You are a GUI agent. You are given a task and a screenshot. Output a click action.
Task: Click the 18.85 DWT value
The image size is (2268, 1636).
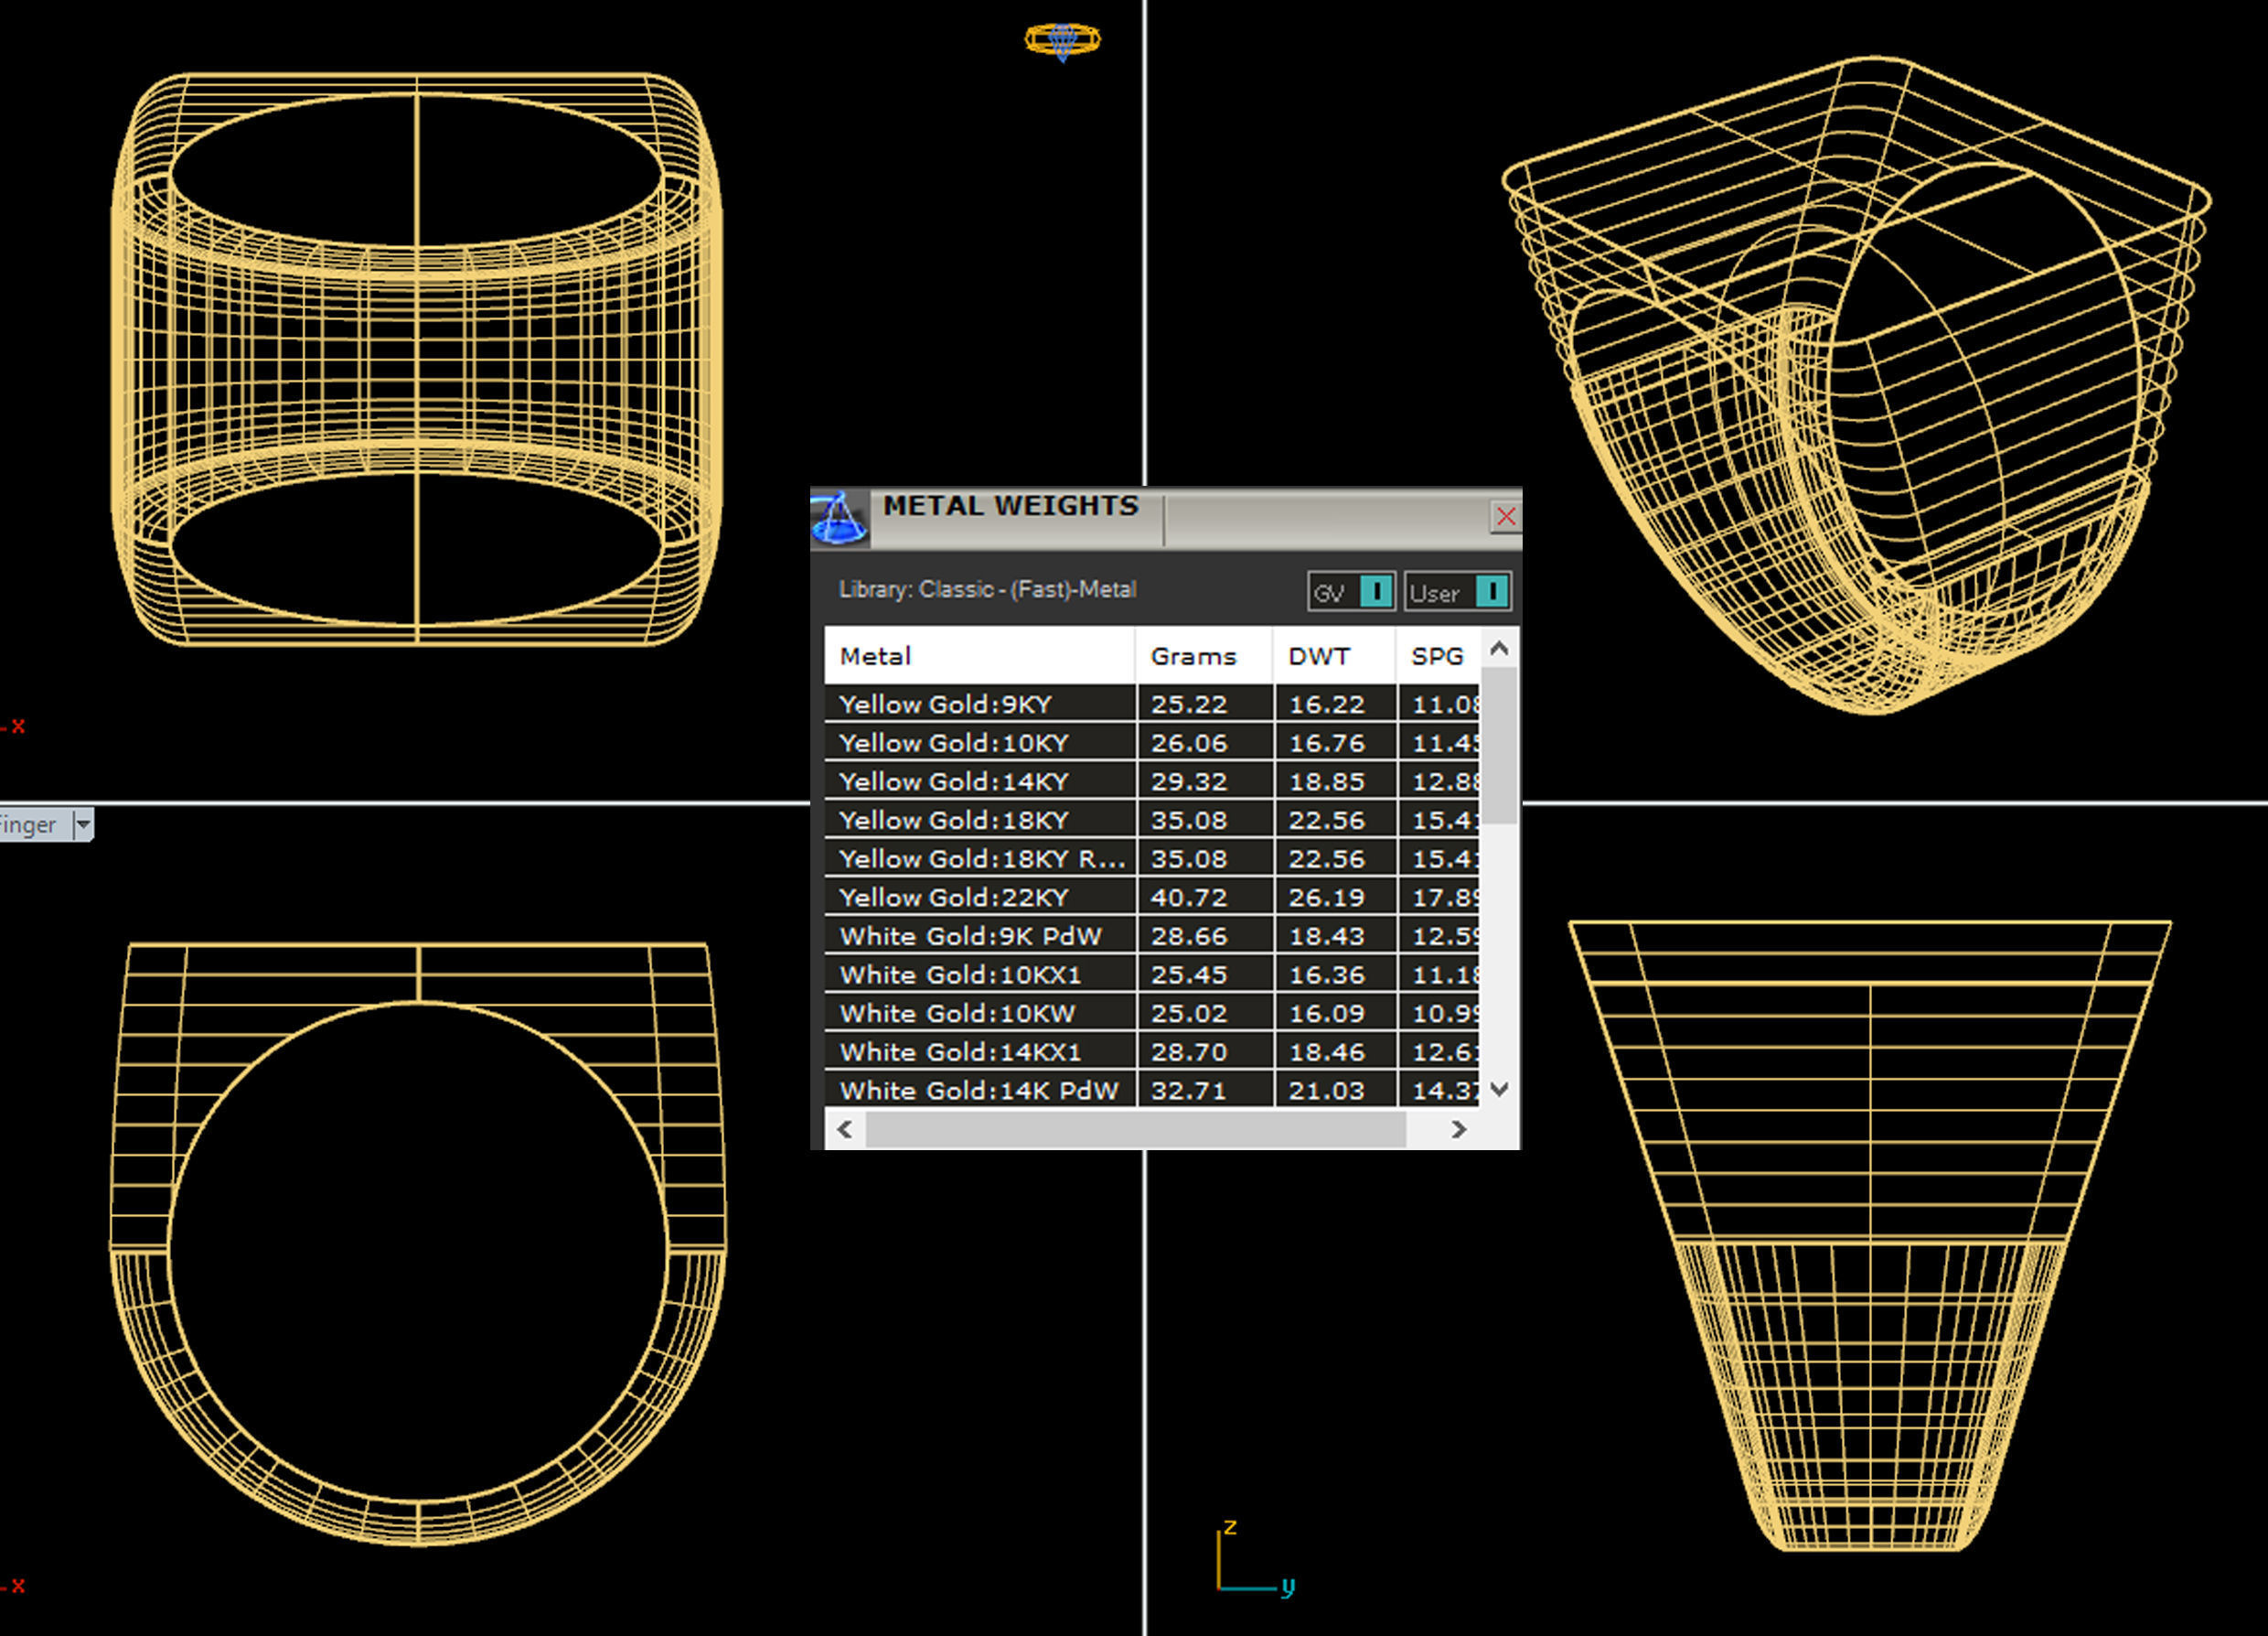click(1326, 781)
